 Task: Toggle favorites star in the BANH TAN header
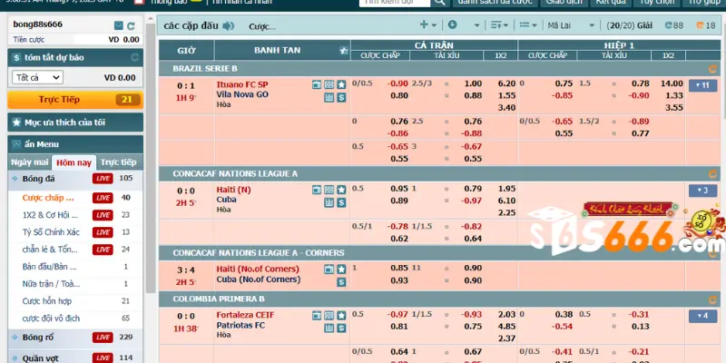click(x=342, y=50)
